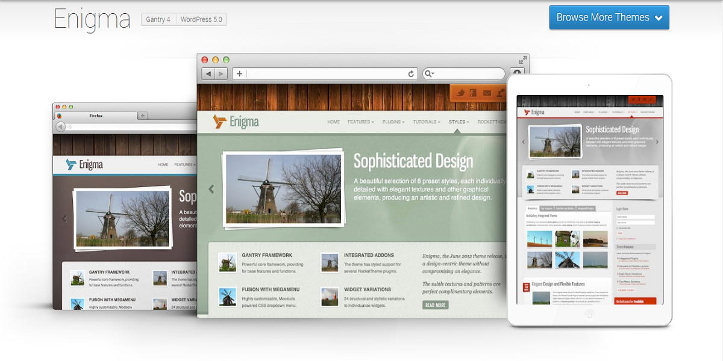Click the blue Enigma logo in Firefox window
The image size is (723, 361).
click(84, 164)
